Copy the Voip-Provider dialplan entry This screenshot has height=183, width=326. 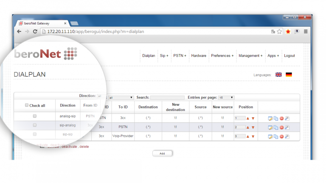tap(276, 137)
